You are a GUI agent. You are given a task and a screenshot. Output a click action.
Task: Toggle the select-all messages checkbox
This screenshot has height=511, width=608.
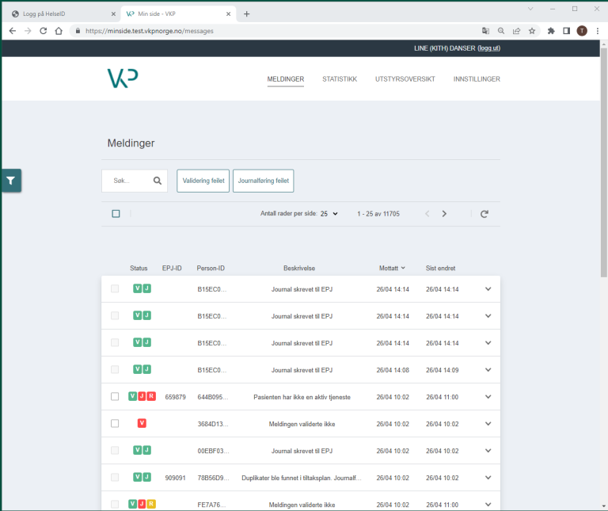[x=116, y=214]
